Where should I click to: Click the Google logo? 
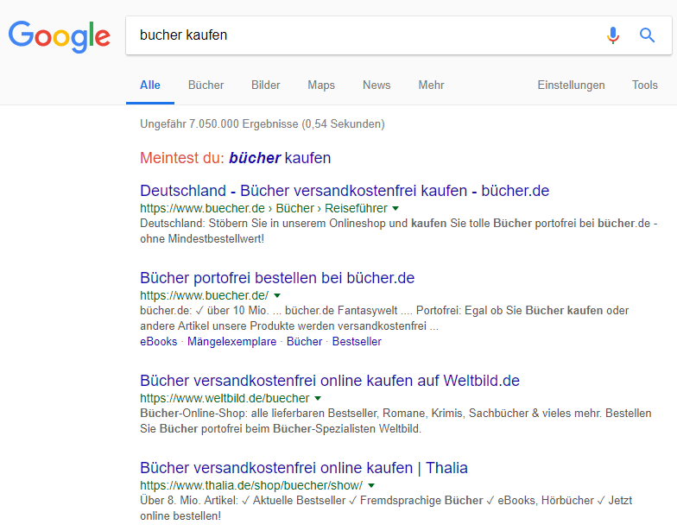[x=59, y=36]
